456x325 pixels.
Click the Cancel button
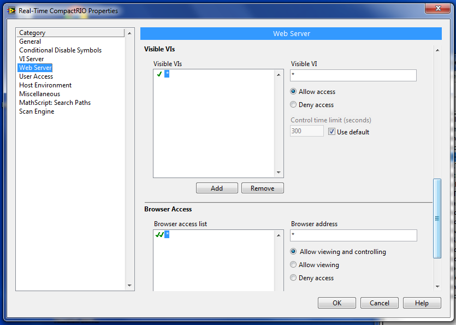pos(379,303)
